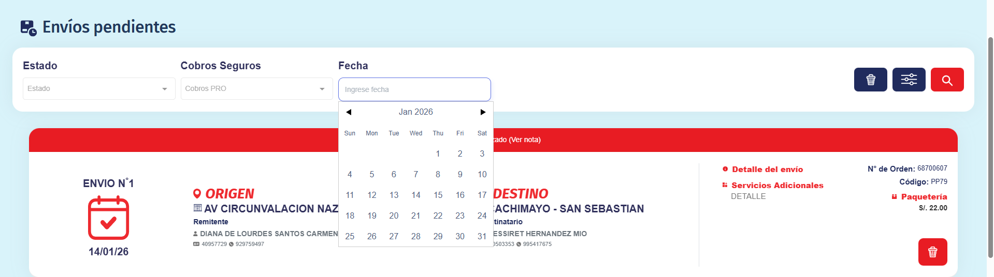The height and width of the screenshot is (277, 994).
Task: Delete shipment using red trash button
Action: coord(932,252)
